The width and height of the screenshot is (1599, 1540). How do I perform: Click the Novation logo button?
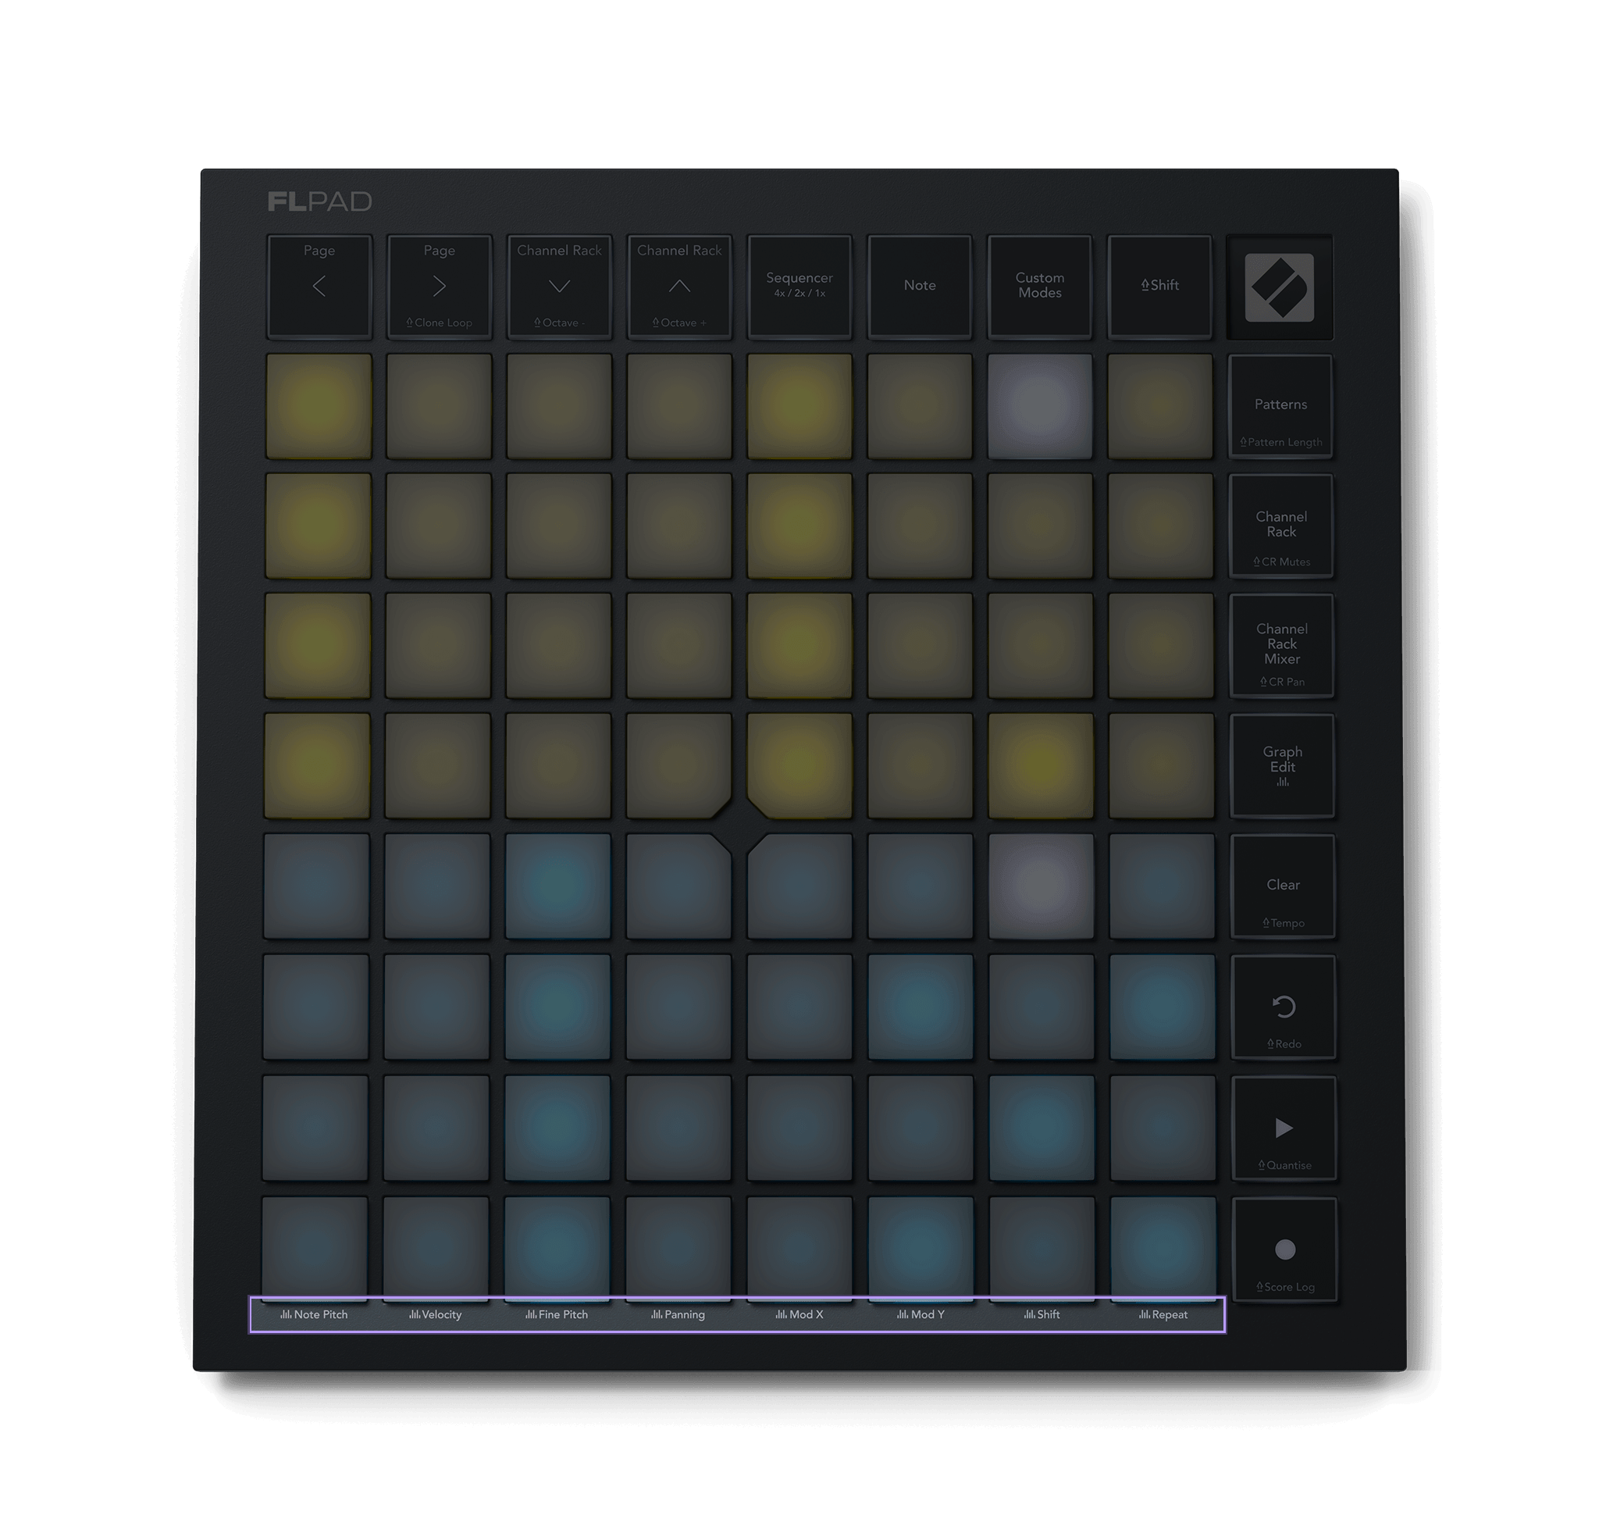pos(1279,287)
